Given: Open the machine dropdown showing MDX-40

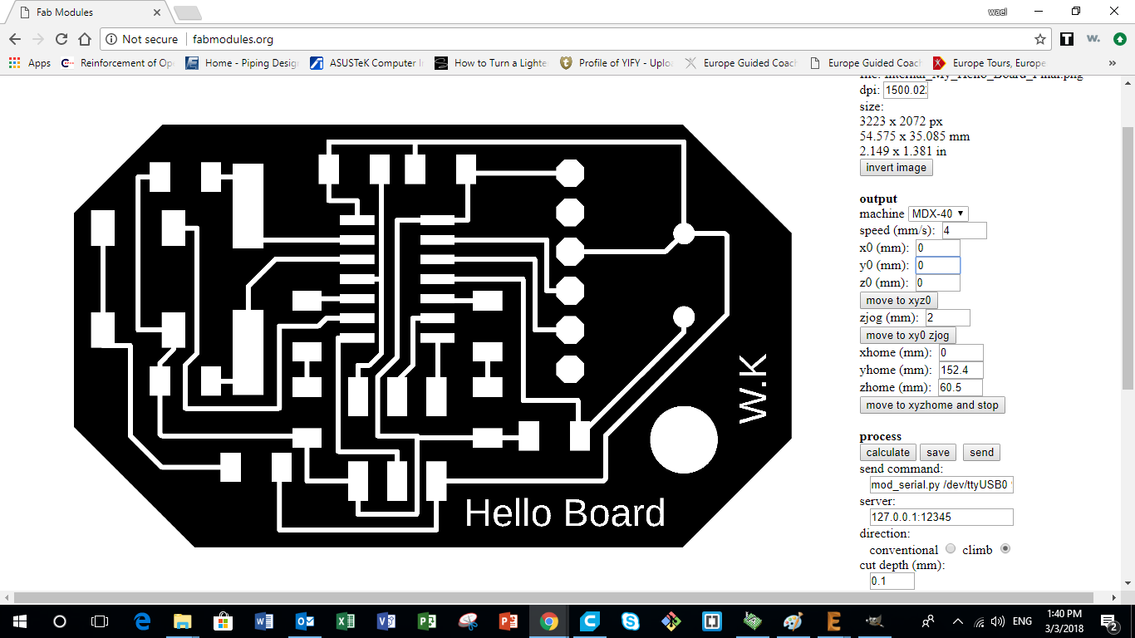Looking at the screenshot, I should coord(938,213).
